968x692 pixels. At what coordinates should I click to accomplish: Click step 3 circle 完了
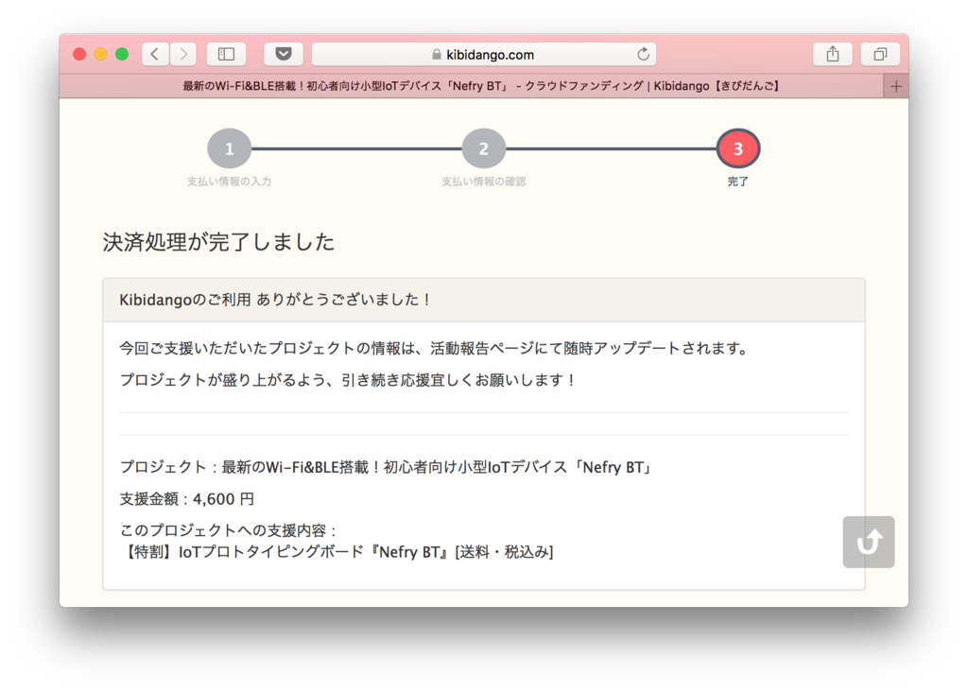click(737, 148)
